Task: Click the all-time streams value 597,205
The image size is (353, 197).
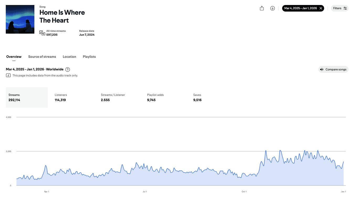Action: [x=52, y=35]
